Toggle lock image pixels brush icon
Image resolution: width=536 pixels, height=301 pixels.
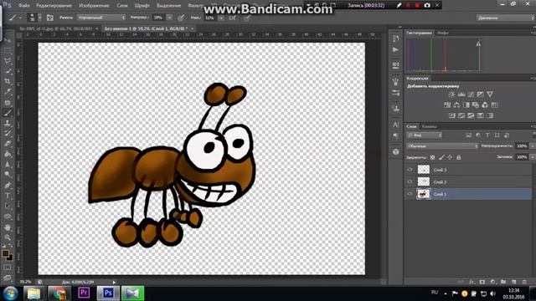441,157
